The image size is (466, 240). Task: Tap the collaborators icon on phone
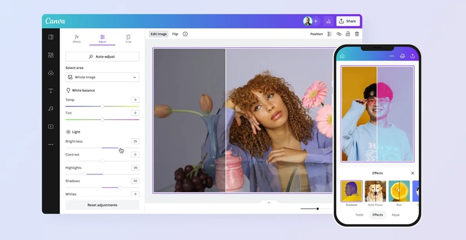403,56
